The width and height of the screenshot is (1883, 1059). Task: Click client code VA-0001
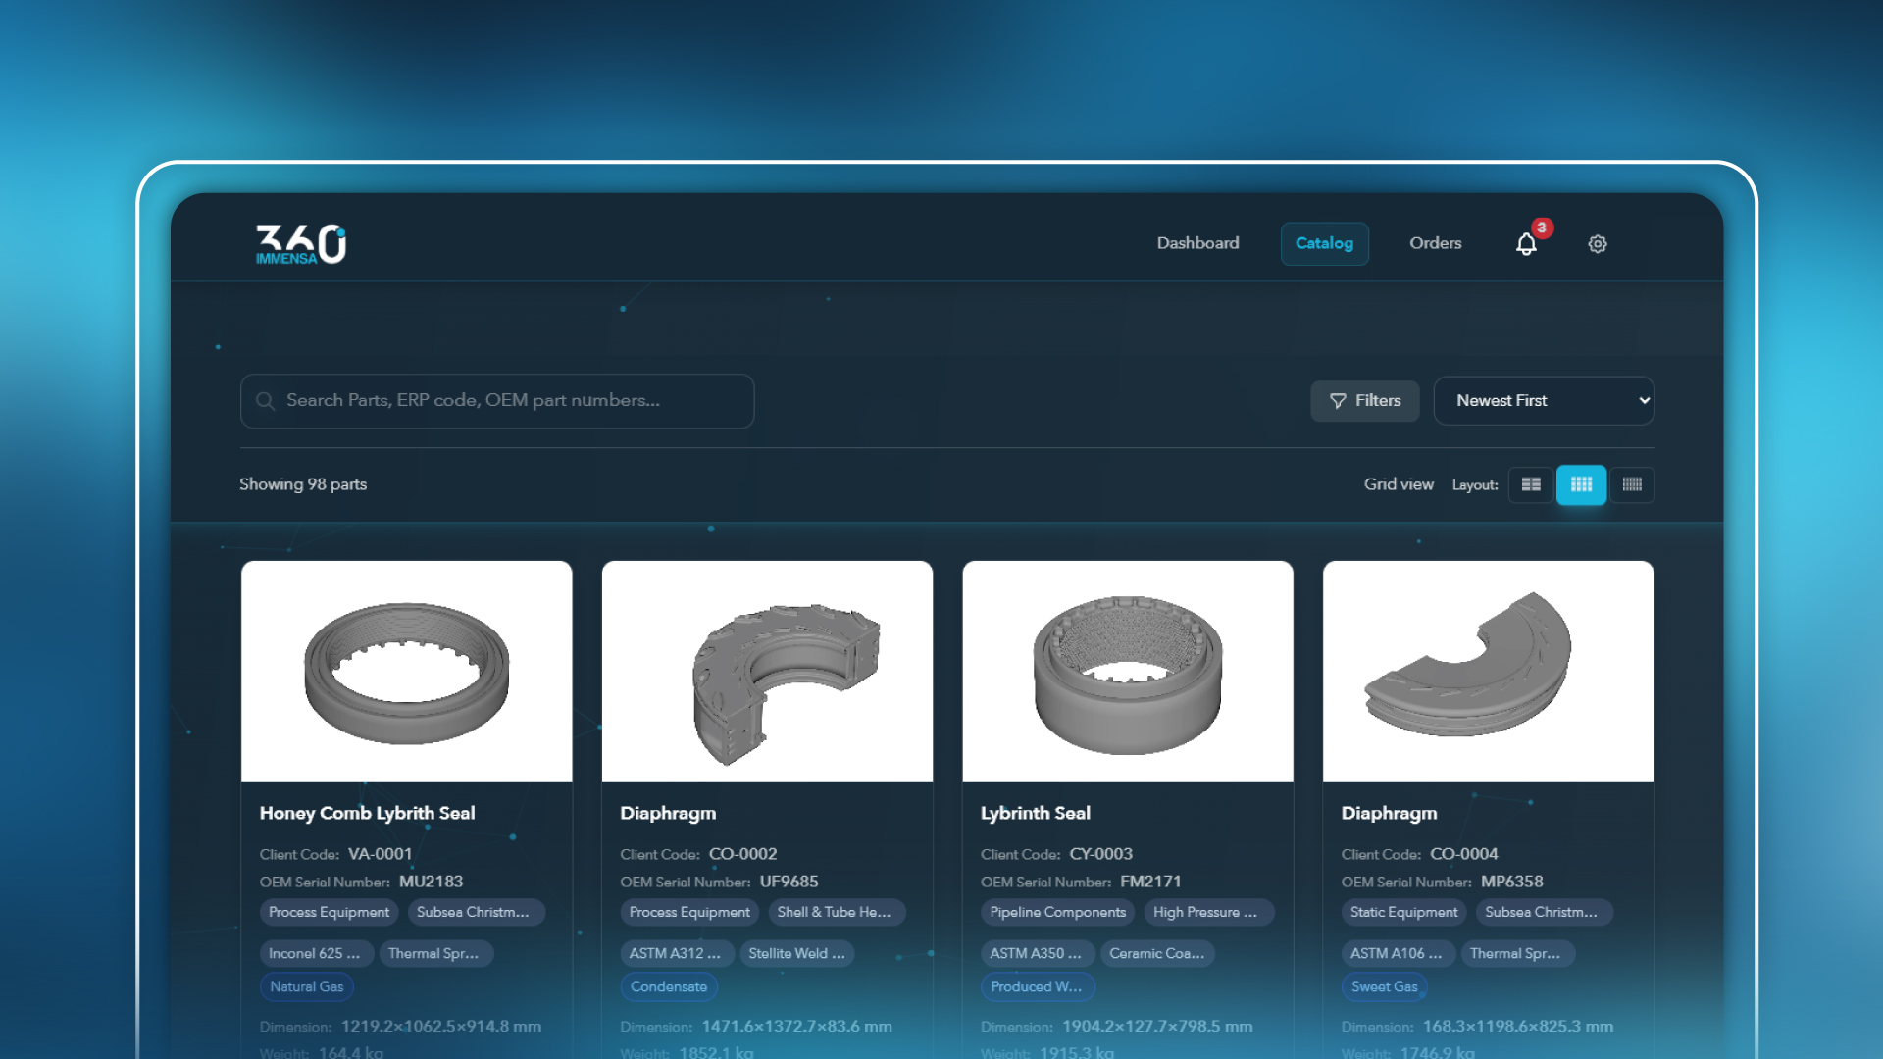point(381,854)
